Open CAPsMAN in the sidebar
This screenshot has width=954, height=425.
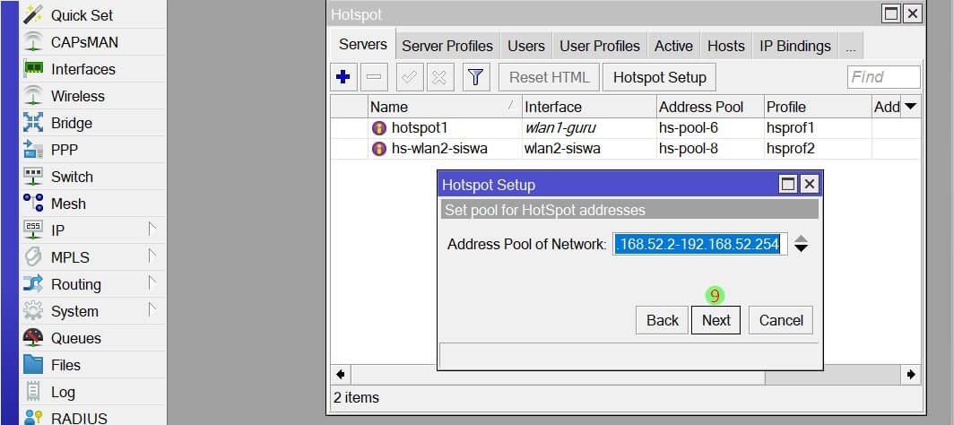[84, 42]
